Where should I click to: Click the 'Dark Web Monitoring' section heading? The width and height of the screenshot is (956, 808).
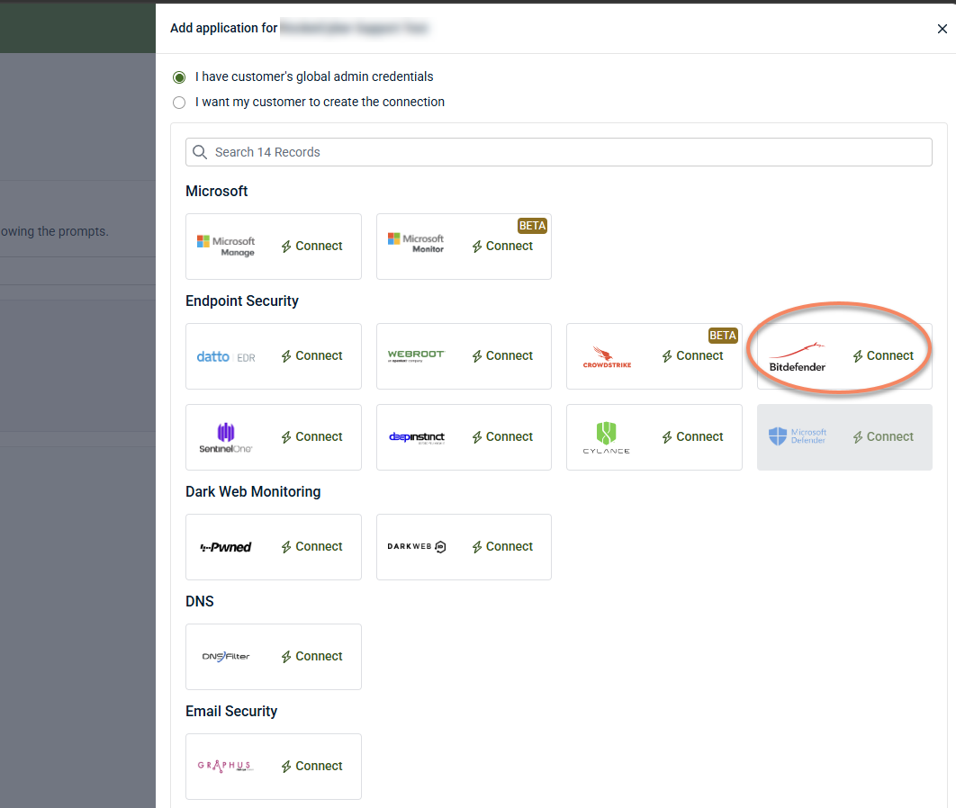[x=253, y=492]
